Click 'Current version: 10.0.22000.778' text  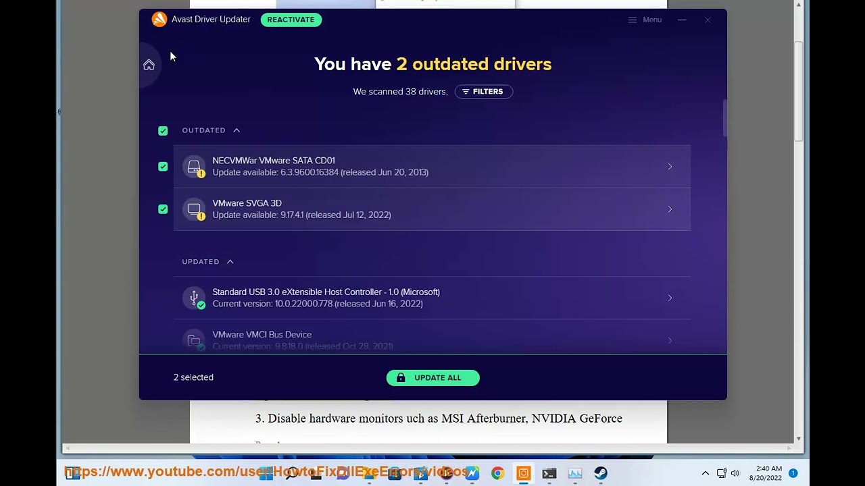318,304
